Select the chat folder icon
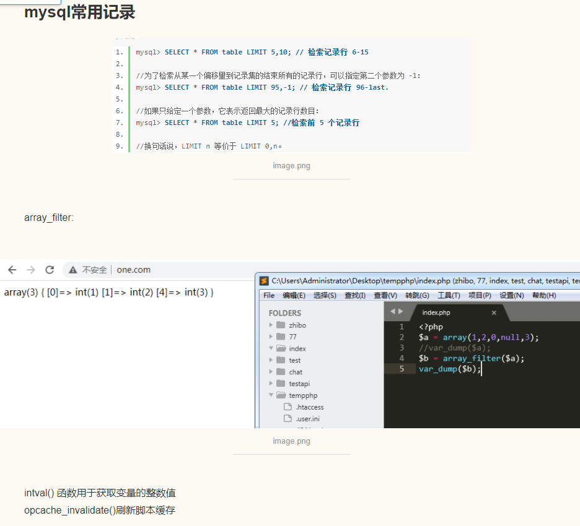Image resolution: width=580 pixels, height=526 pixels. [x=281, y=371]
